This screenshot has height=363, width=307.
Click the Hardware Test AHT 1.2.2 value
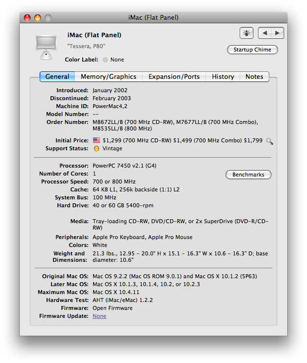coord(122,300)
